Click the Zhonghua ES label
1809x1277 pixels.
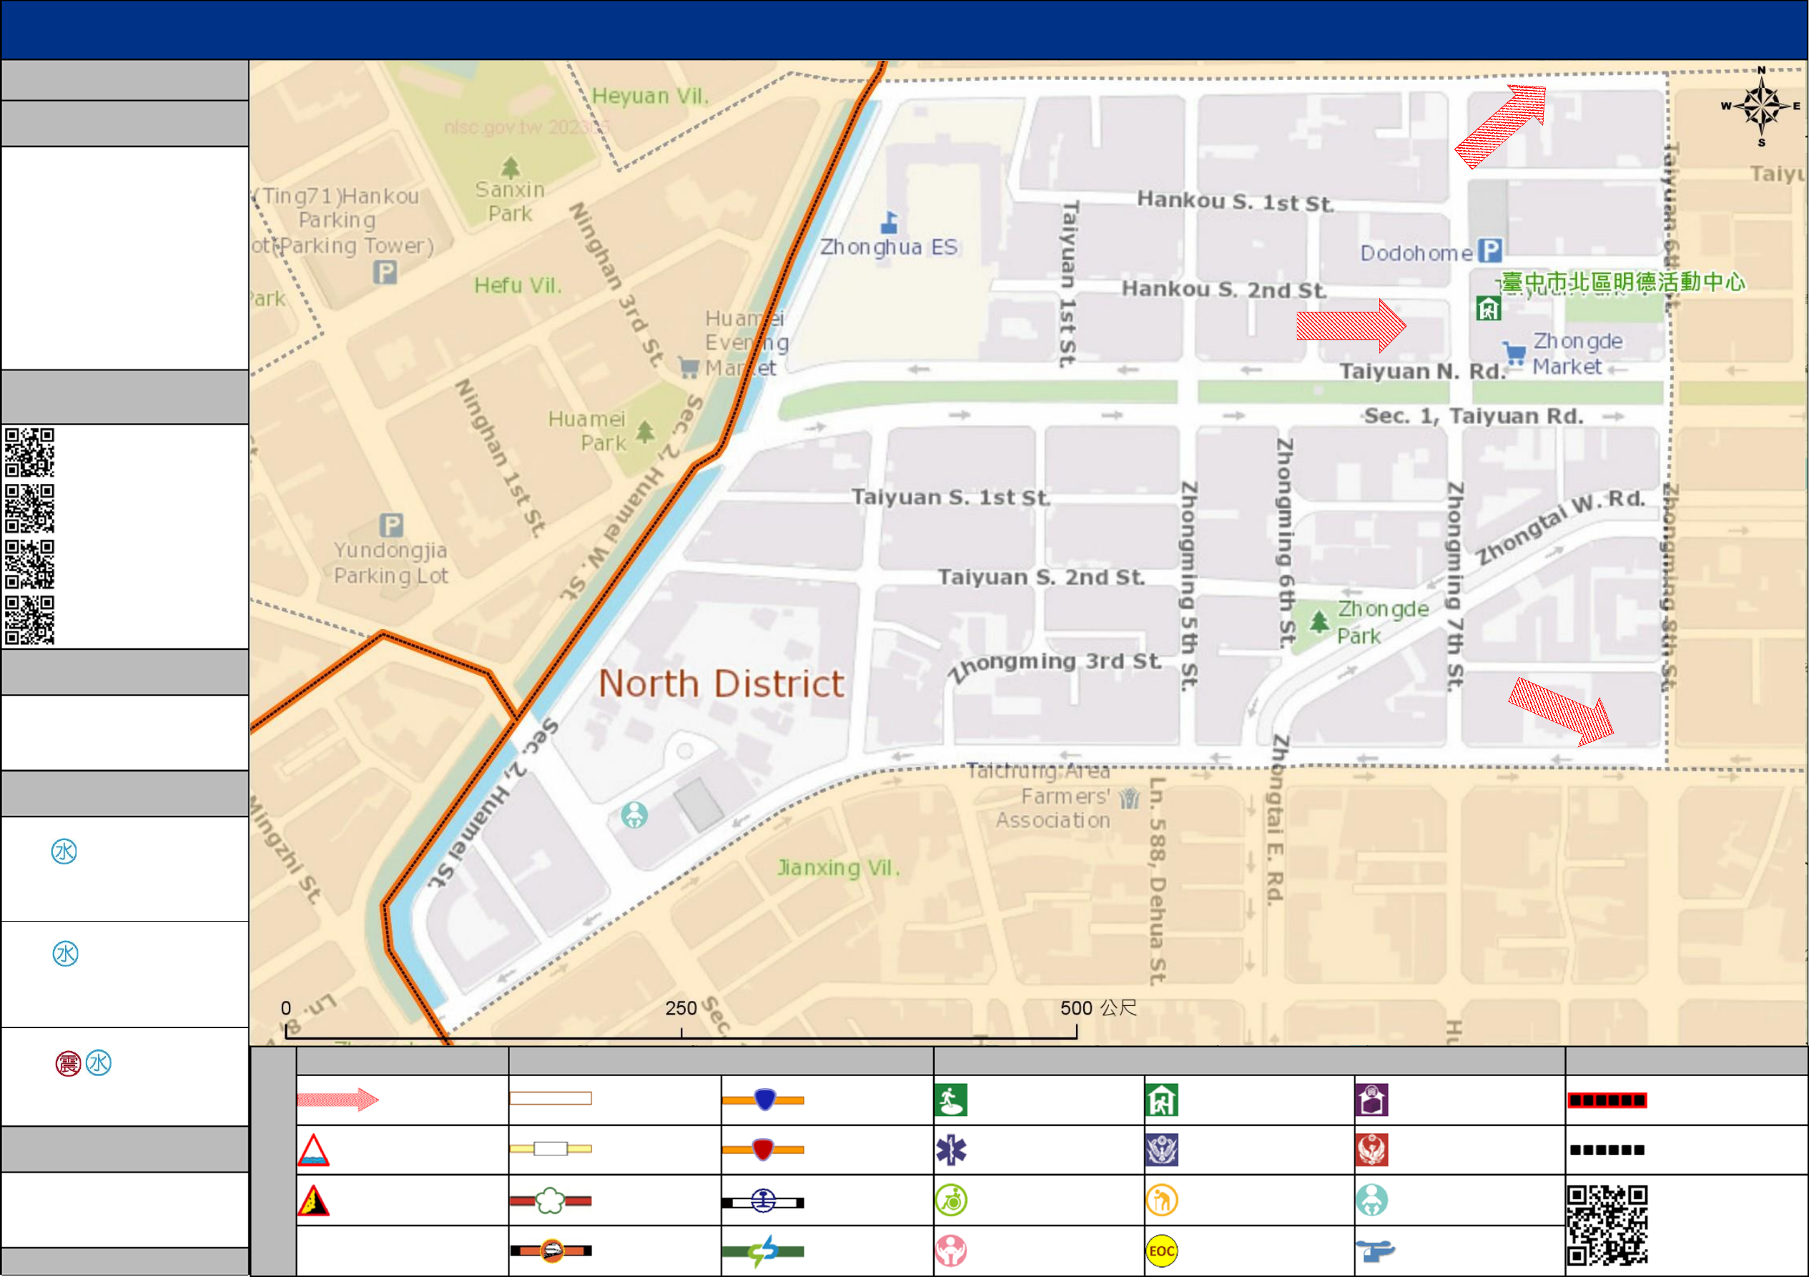point(889,247)
